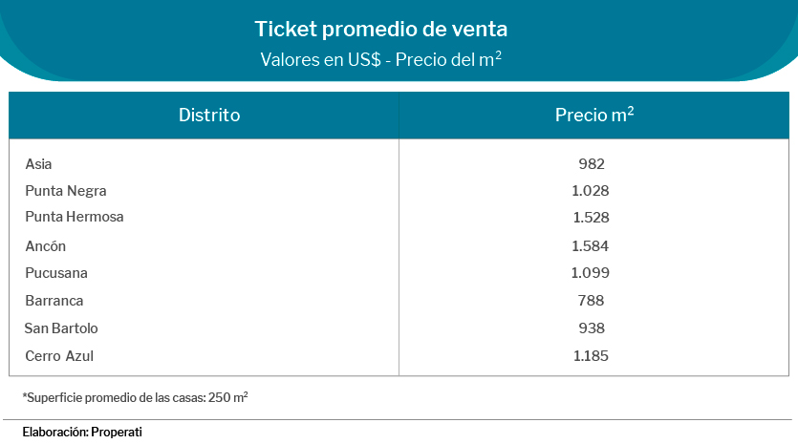Click the 1.028 price value

[x=591, y=191]
